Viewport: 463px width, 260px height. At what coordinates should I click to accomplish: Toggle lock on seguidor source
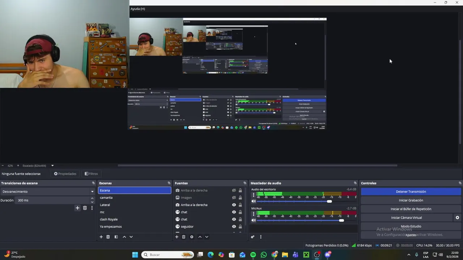pyautogui.click(x=240, y=226)
